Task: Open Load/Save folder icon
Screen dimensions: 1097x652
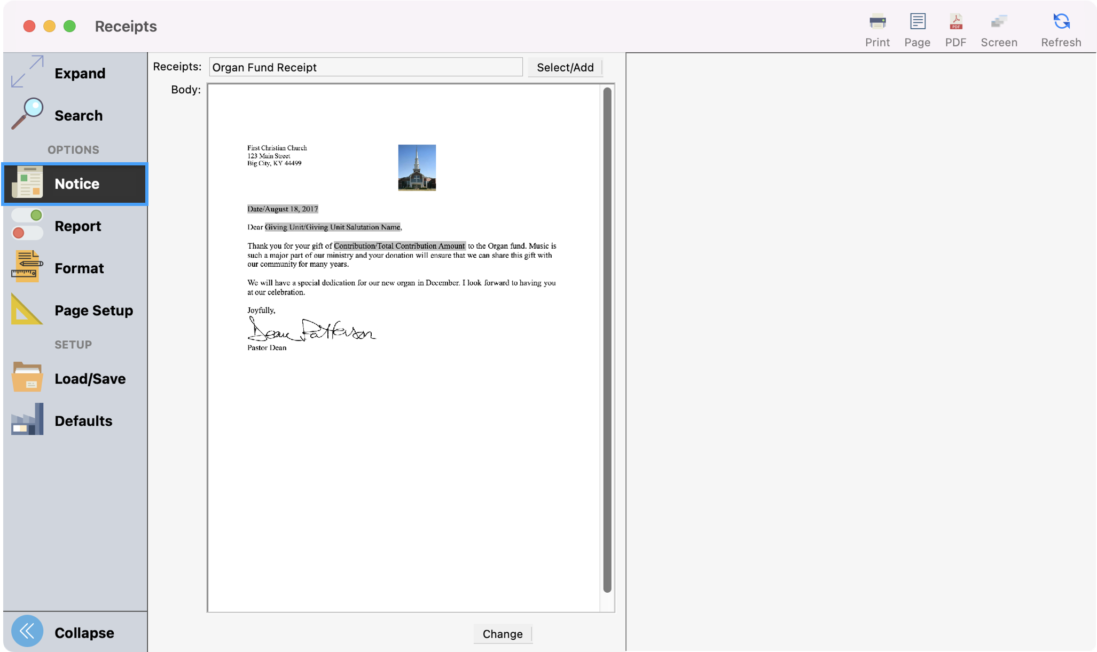Action: pyautogui.click(x=27, y=377)
